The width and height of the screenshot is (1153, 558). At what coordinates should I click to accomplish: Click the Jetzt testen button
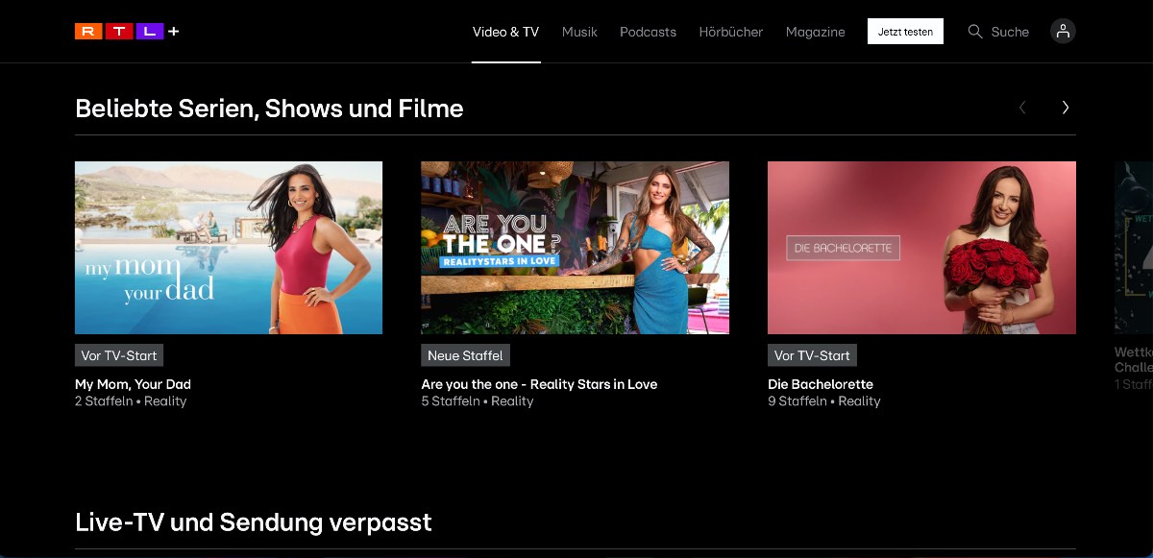905,32
